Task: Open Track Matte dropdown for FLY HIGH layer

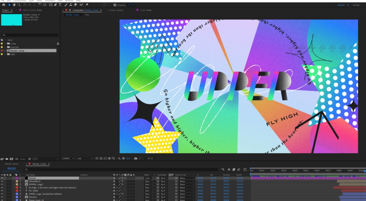Action: click(x=164, y=191)
